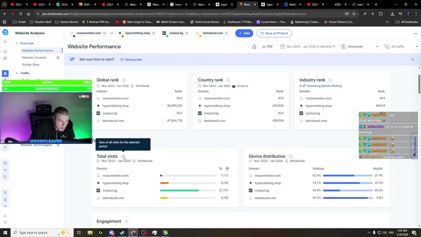Open a new browser tab
The height and width of the screenshot is (237, 421).
pos(376,5)
